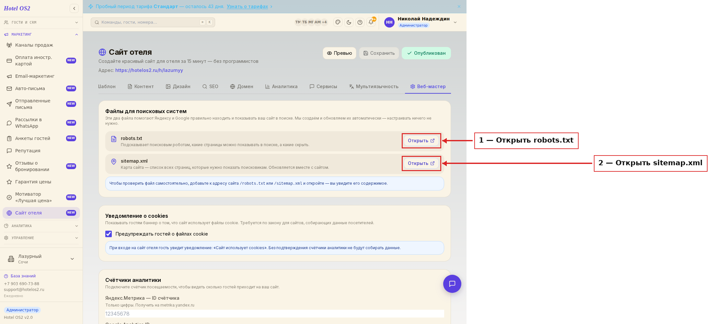715x324 pixels.
Task: Collapse sidebar with the chevron button
Action: pos(74,8)
